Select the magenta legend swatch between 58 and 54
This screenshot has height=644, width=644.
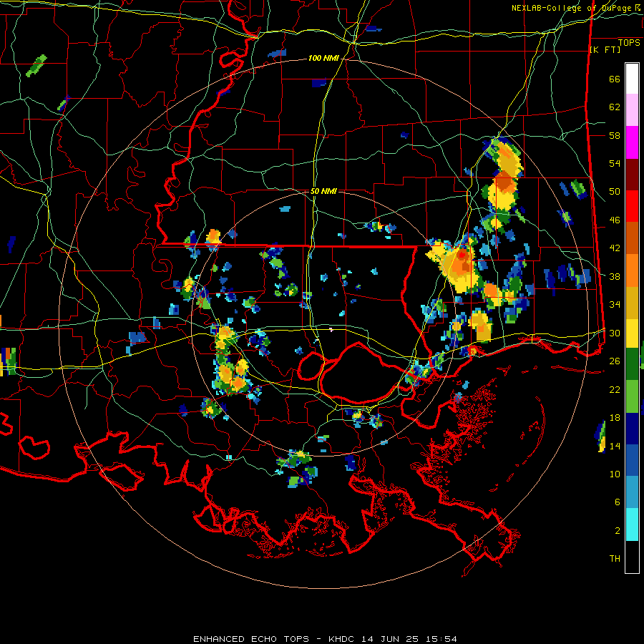(632, 142)
